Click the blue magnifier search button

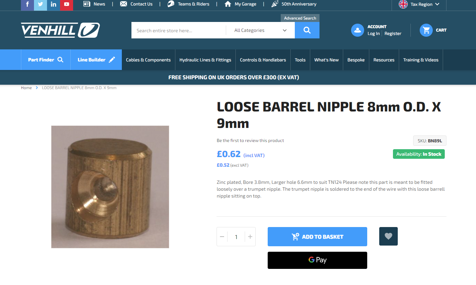(307, 30)
